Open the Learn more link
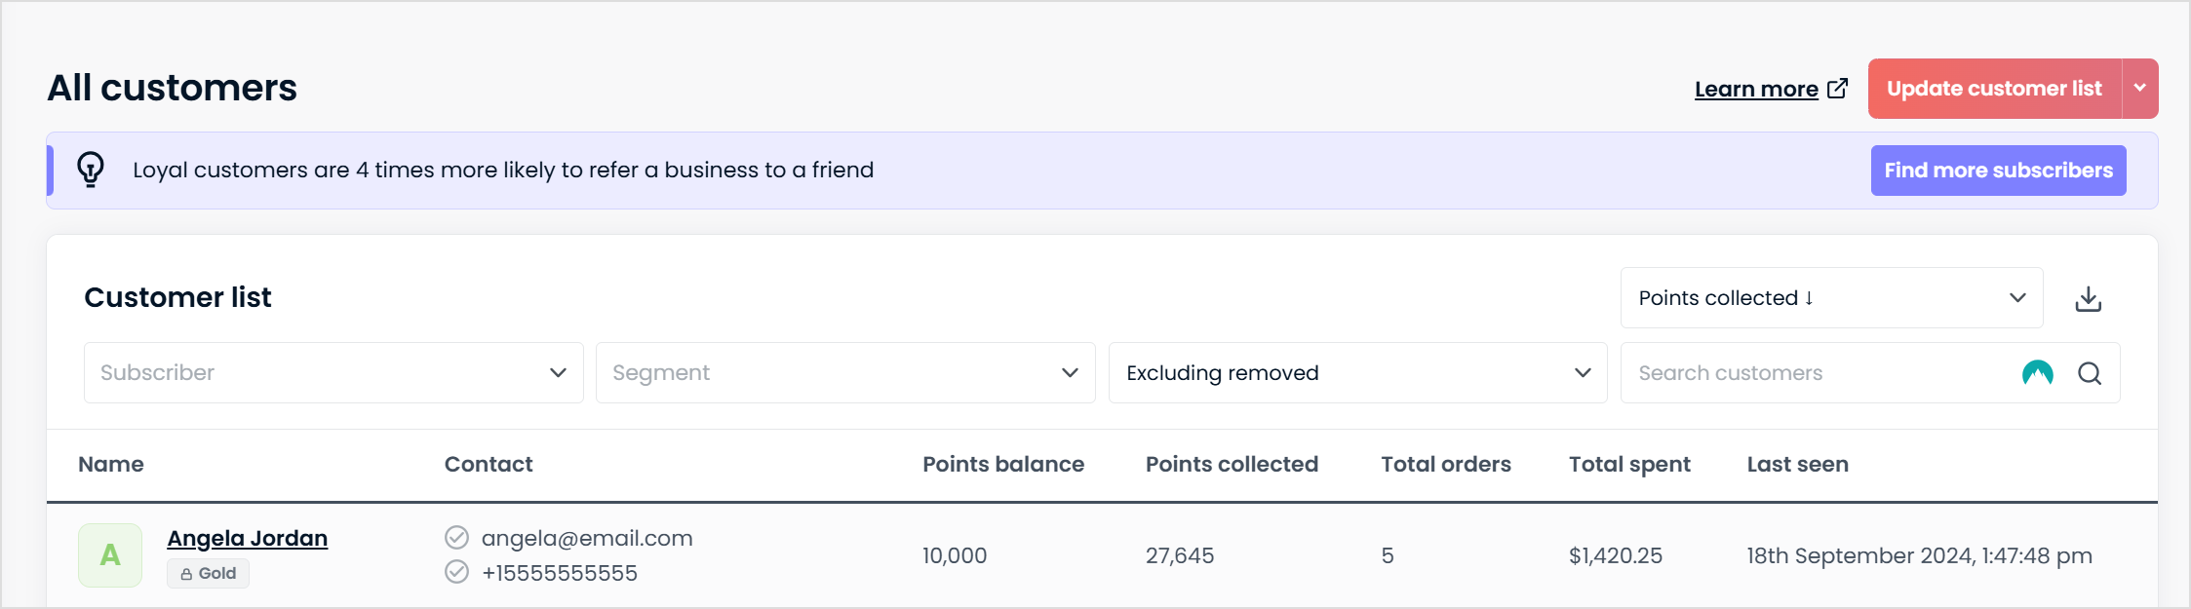Screen dimensions: 2191x609 [1756, 89]
